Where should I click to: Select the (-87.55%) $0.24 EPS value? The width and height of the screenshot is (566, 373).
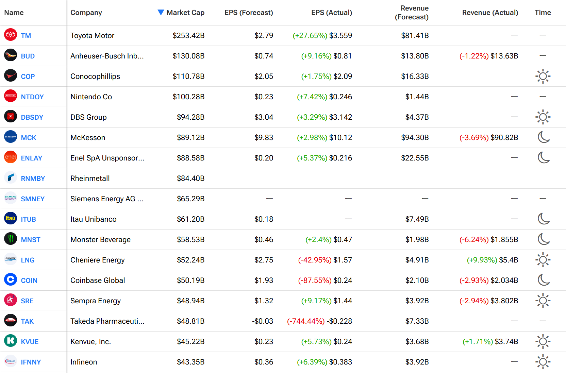coord(325,281)
